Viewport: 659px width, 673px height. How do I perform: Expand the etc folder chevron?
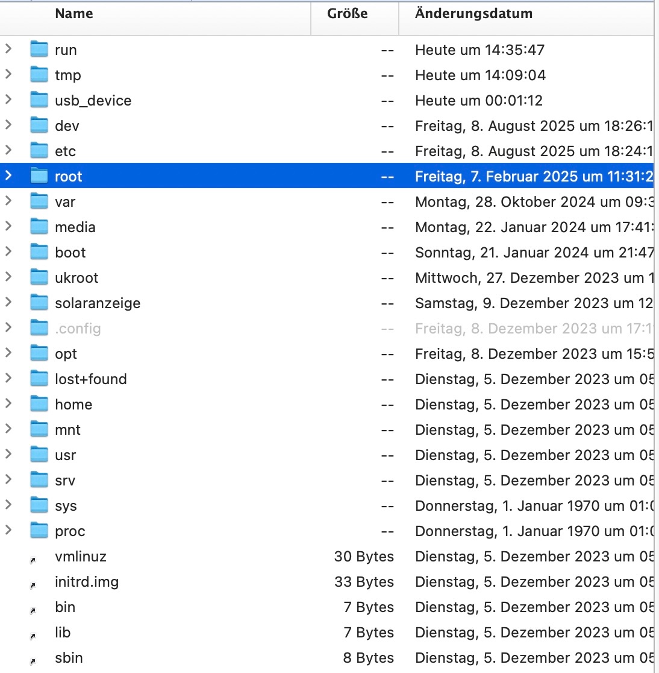8,150
